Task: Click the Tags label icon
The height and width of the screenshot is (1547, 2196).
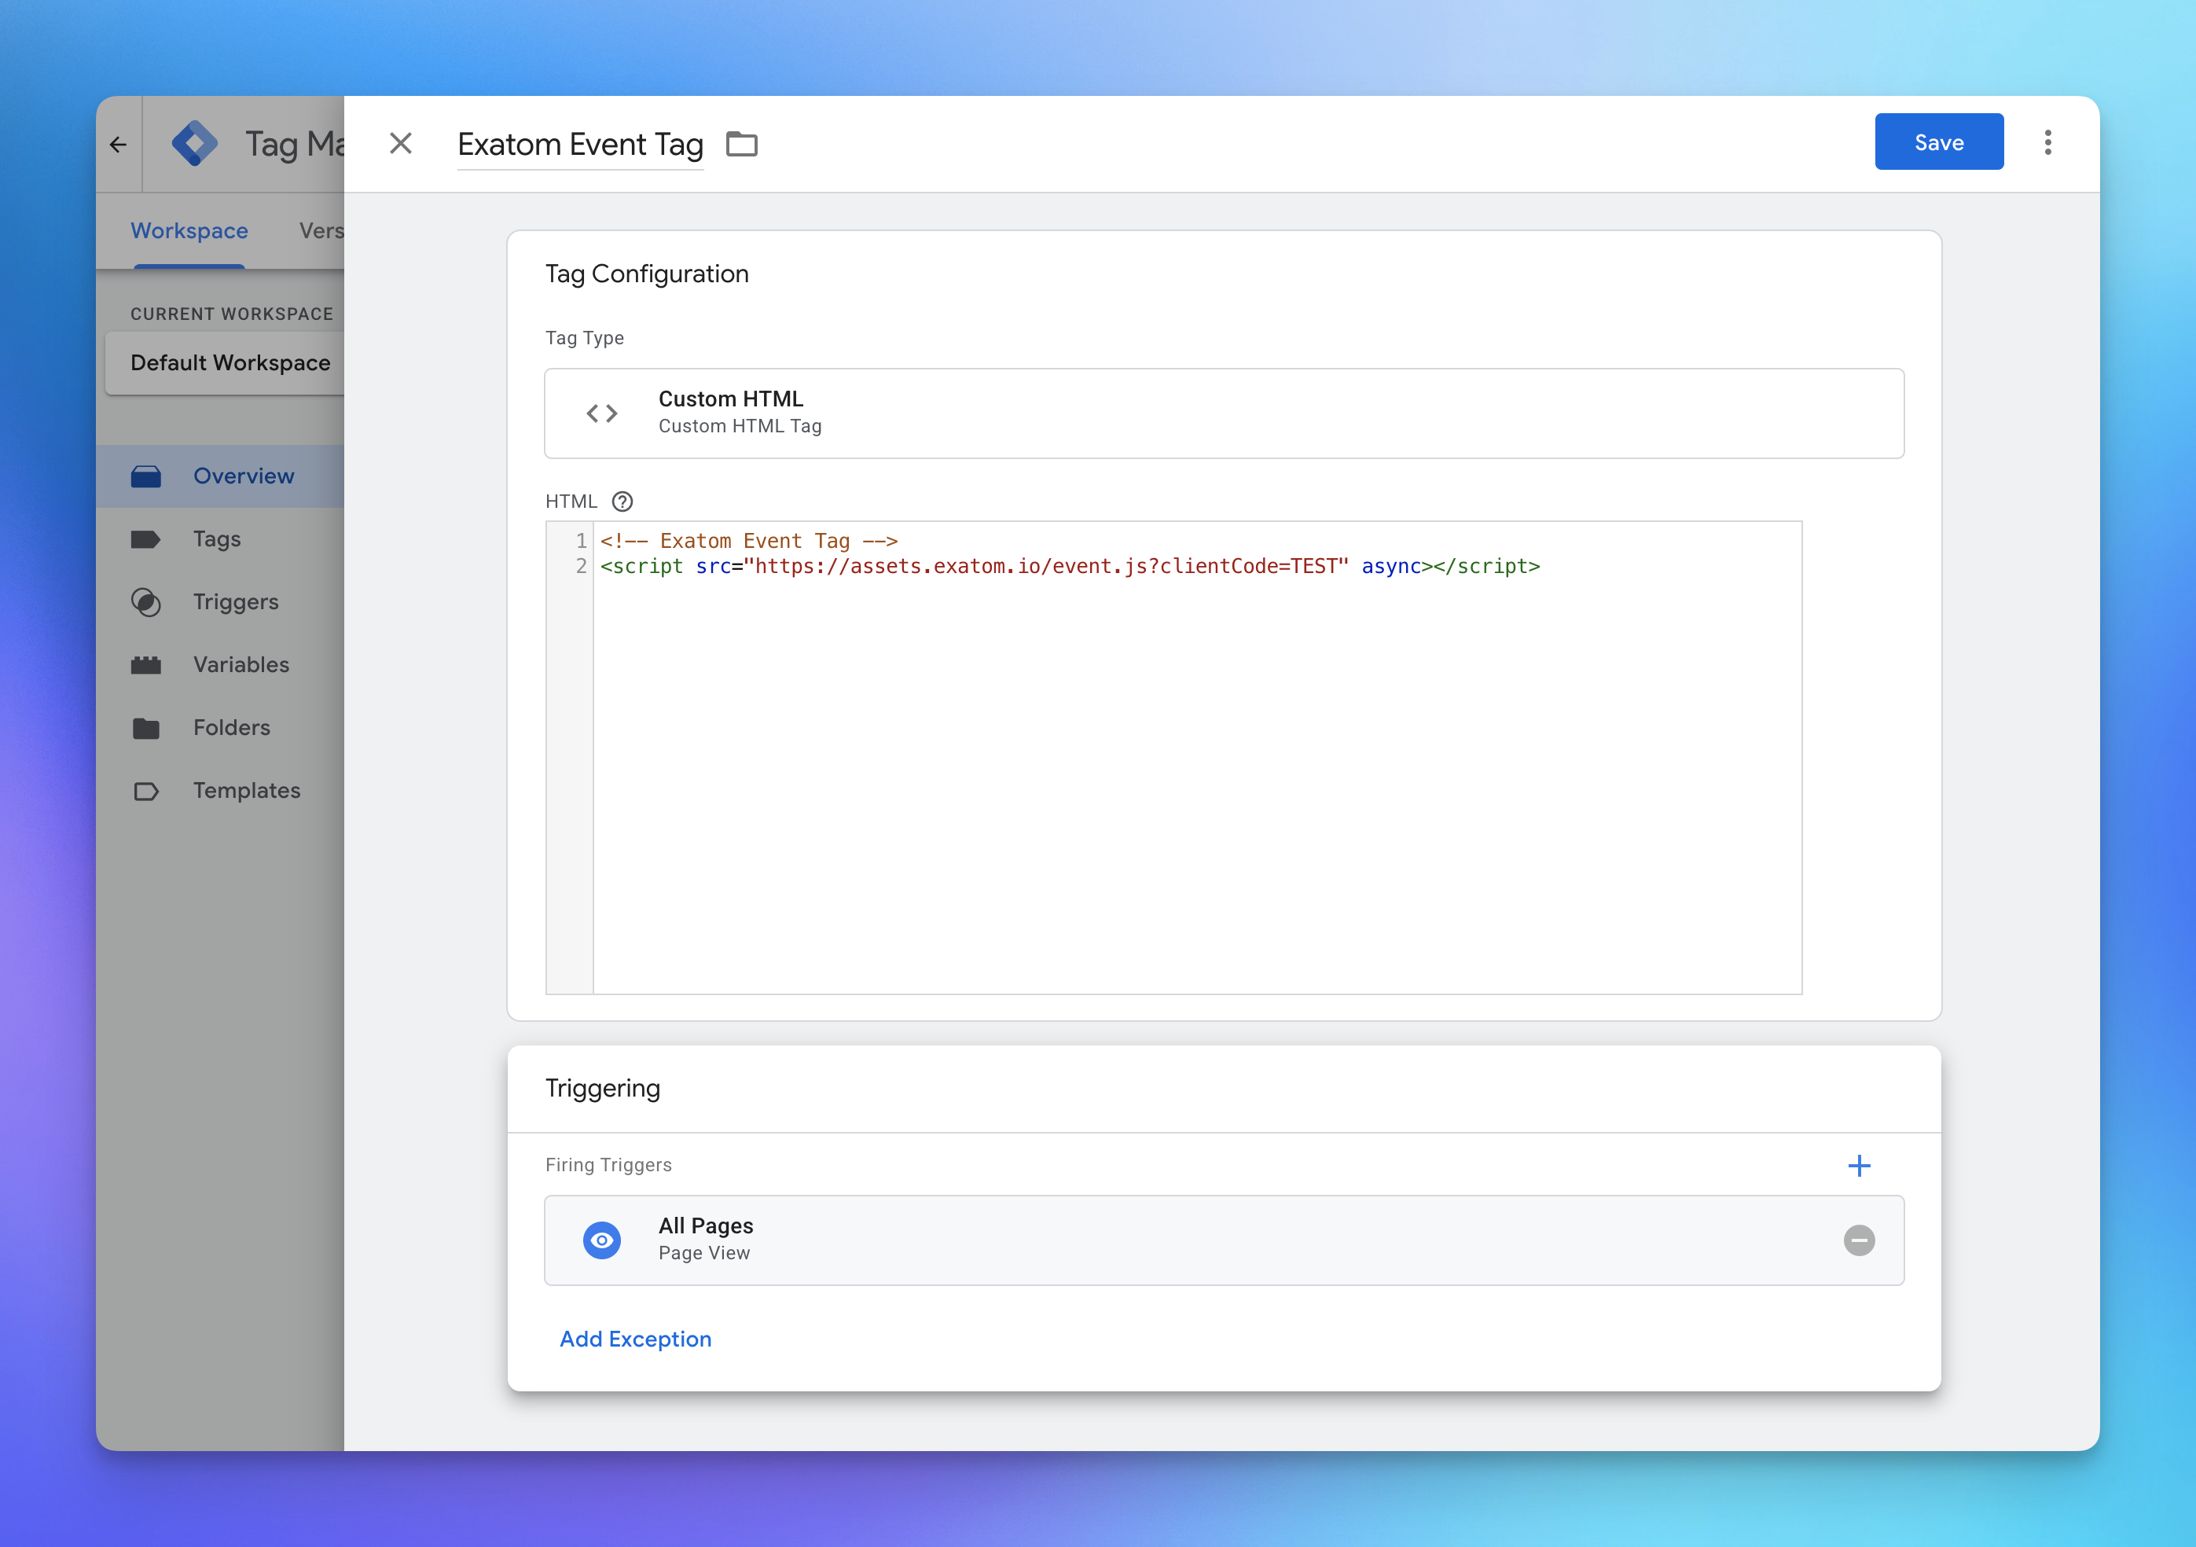Action: 145,539
